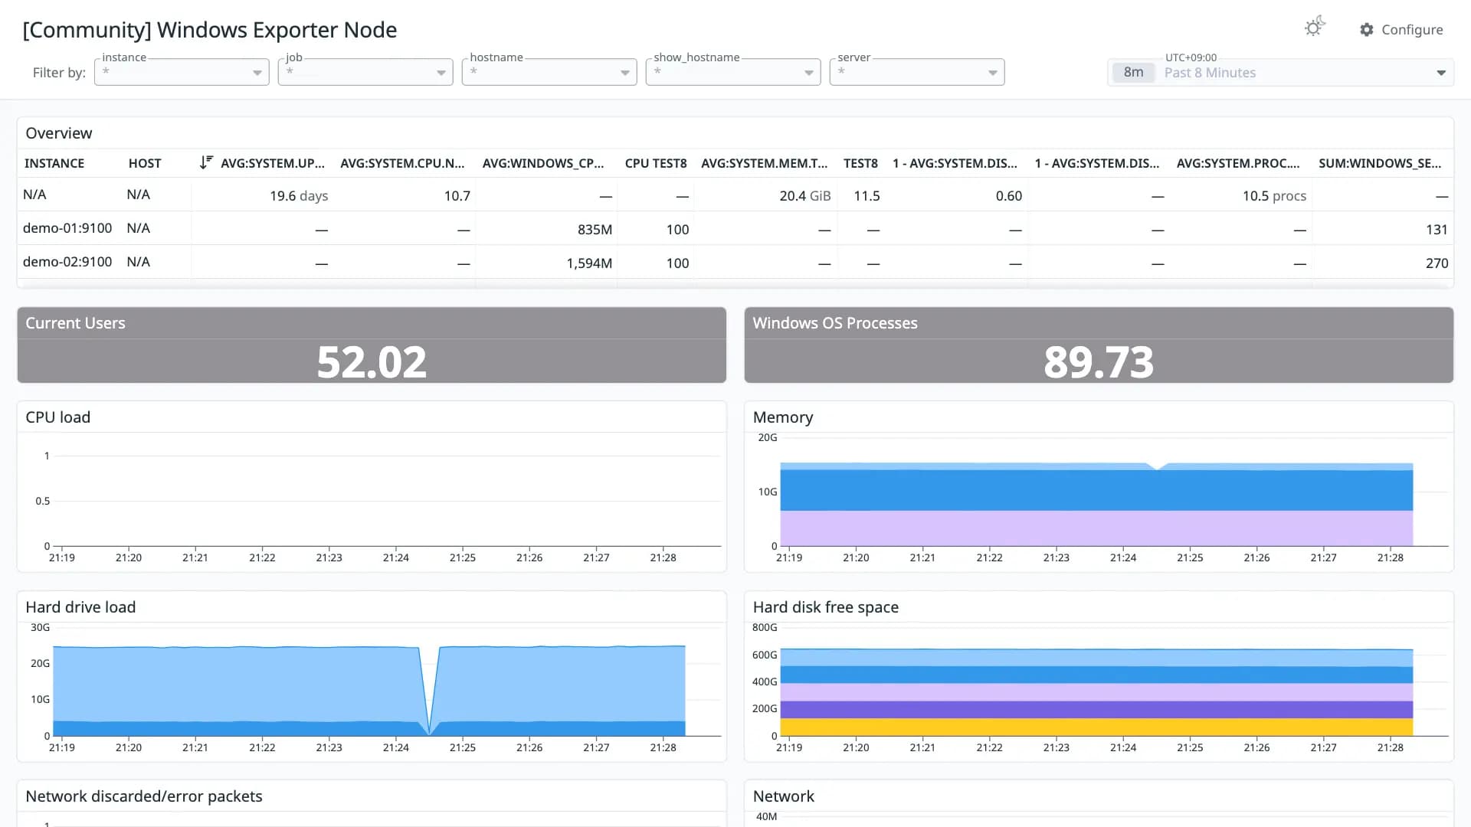Click the Configure gear icon
1471x827 pixels.
pos(1367,30)
